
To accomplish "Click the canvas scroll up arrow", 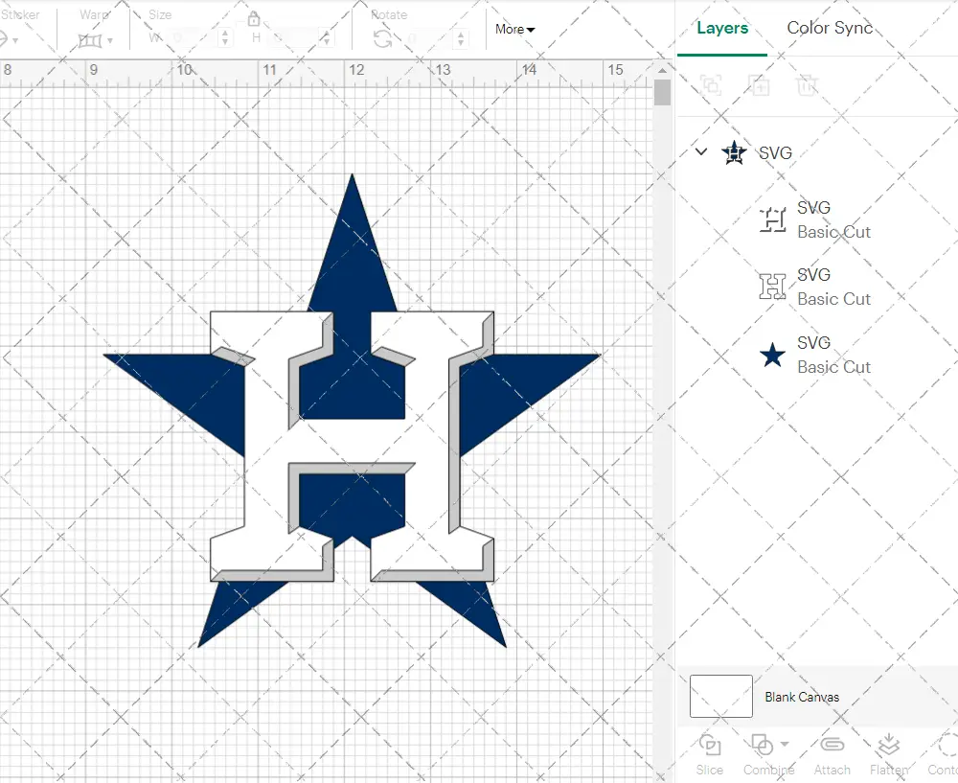I will 662,70.
